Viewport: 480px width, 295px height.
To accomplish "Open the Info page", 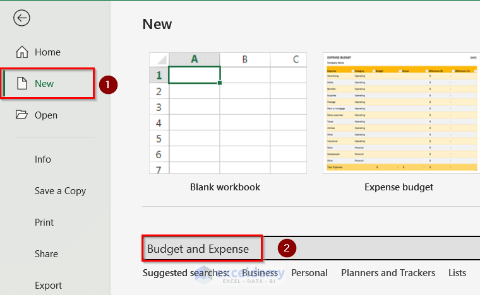I will pos(43,159).
